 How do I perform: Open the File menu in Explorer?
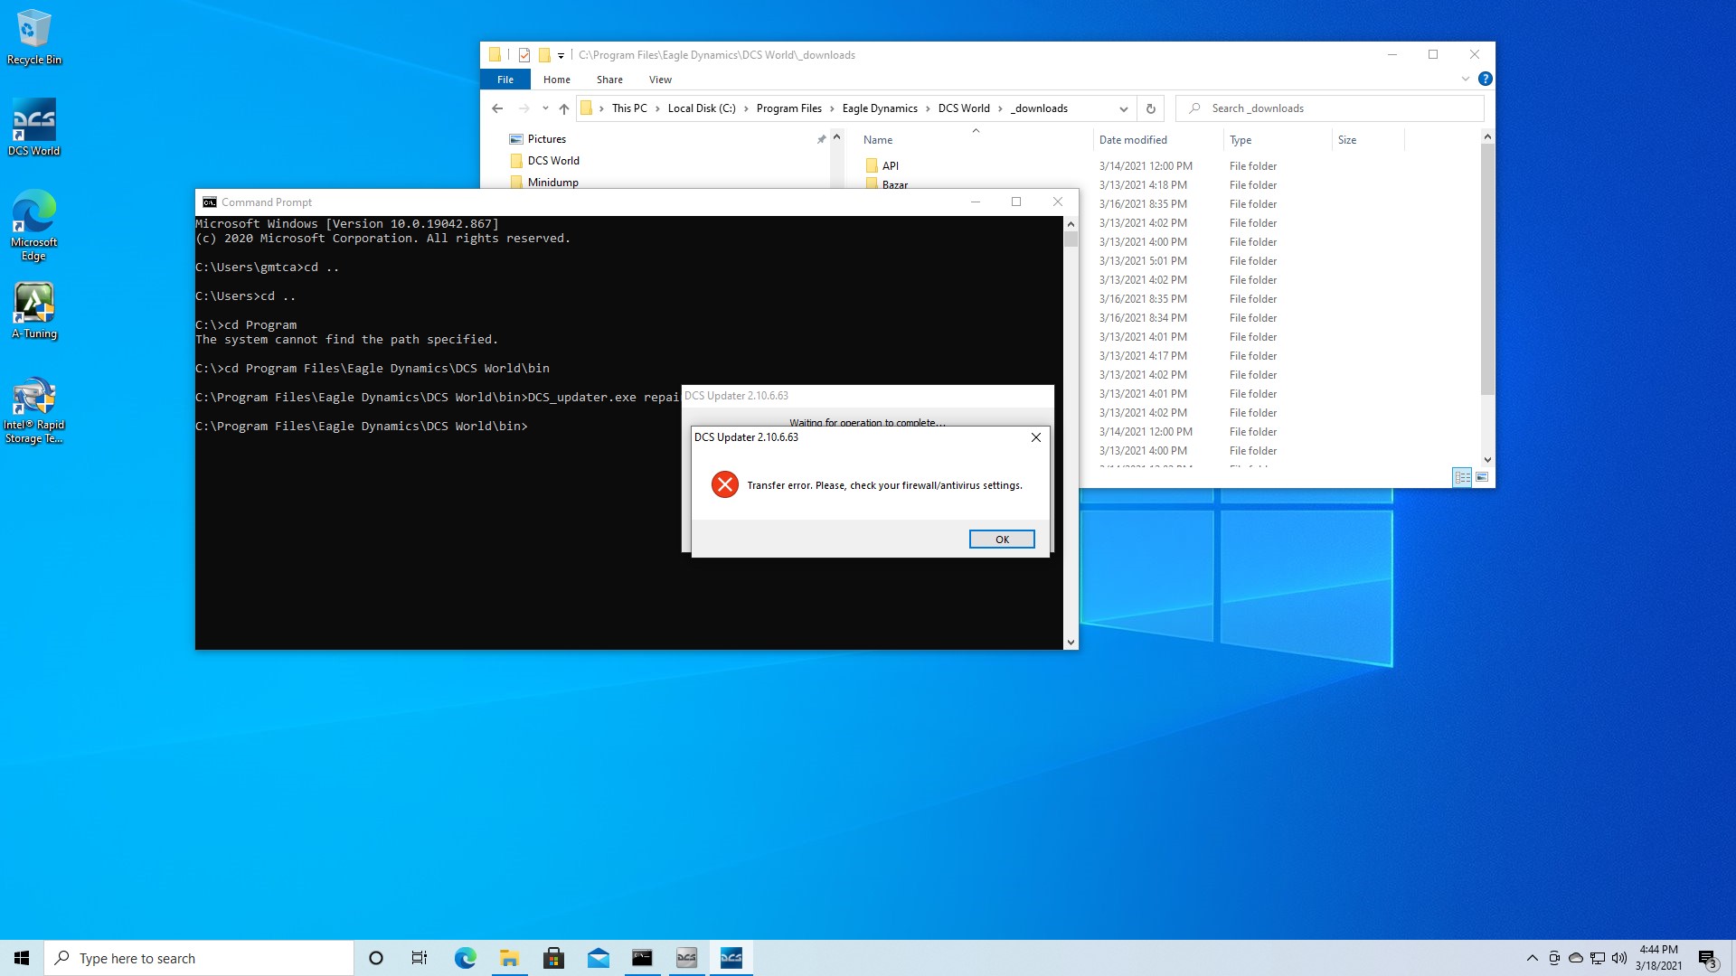tap(505, 80)
